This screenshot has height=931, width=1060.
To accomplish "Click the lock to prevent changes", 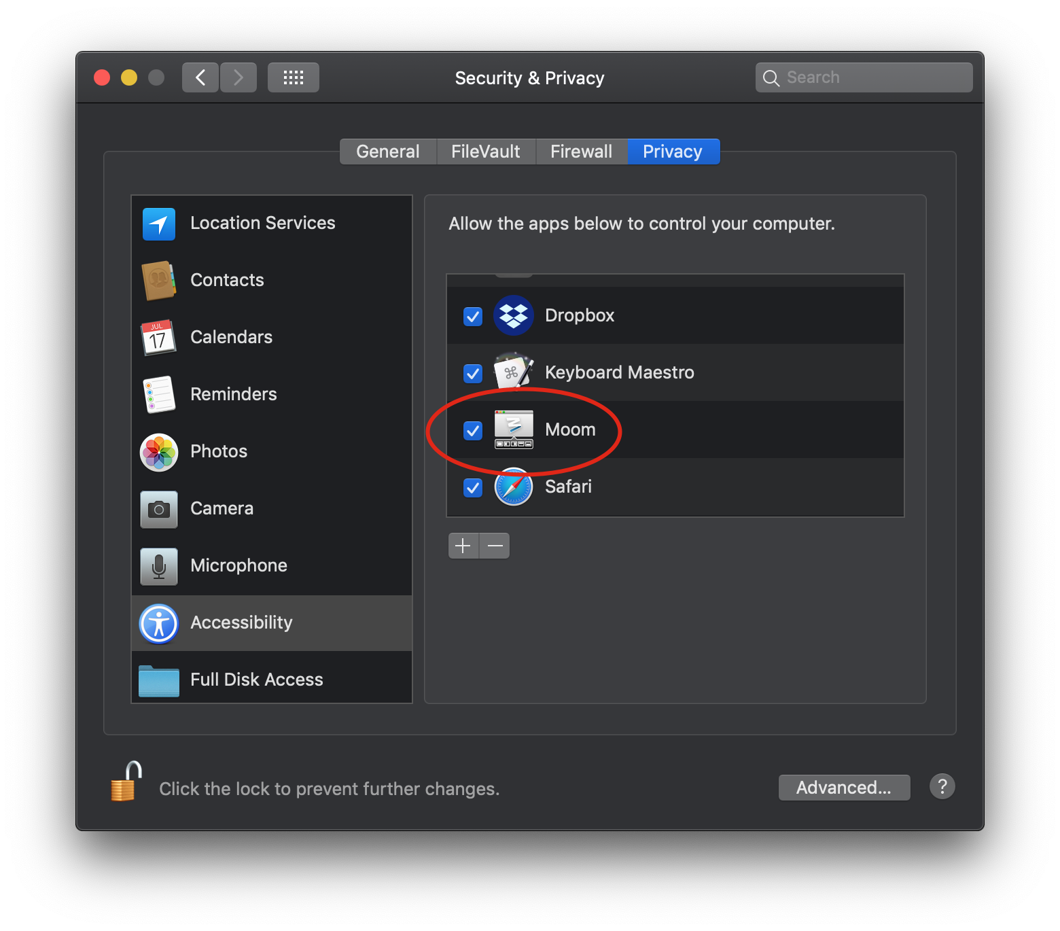I will click(126, 781).
